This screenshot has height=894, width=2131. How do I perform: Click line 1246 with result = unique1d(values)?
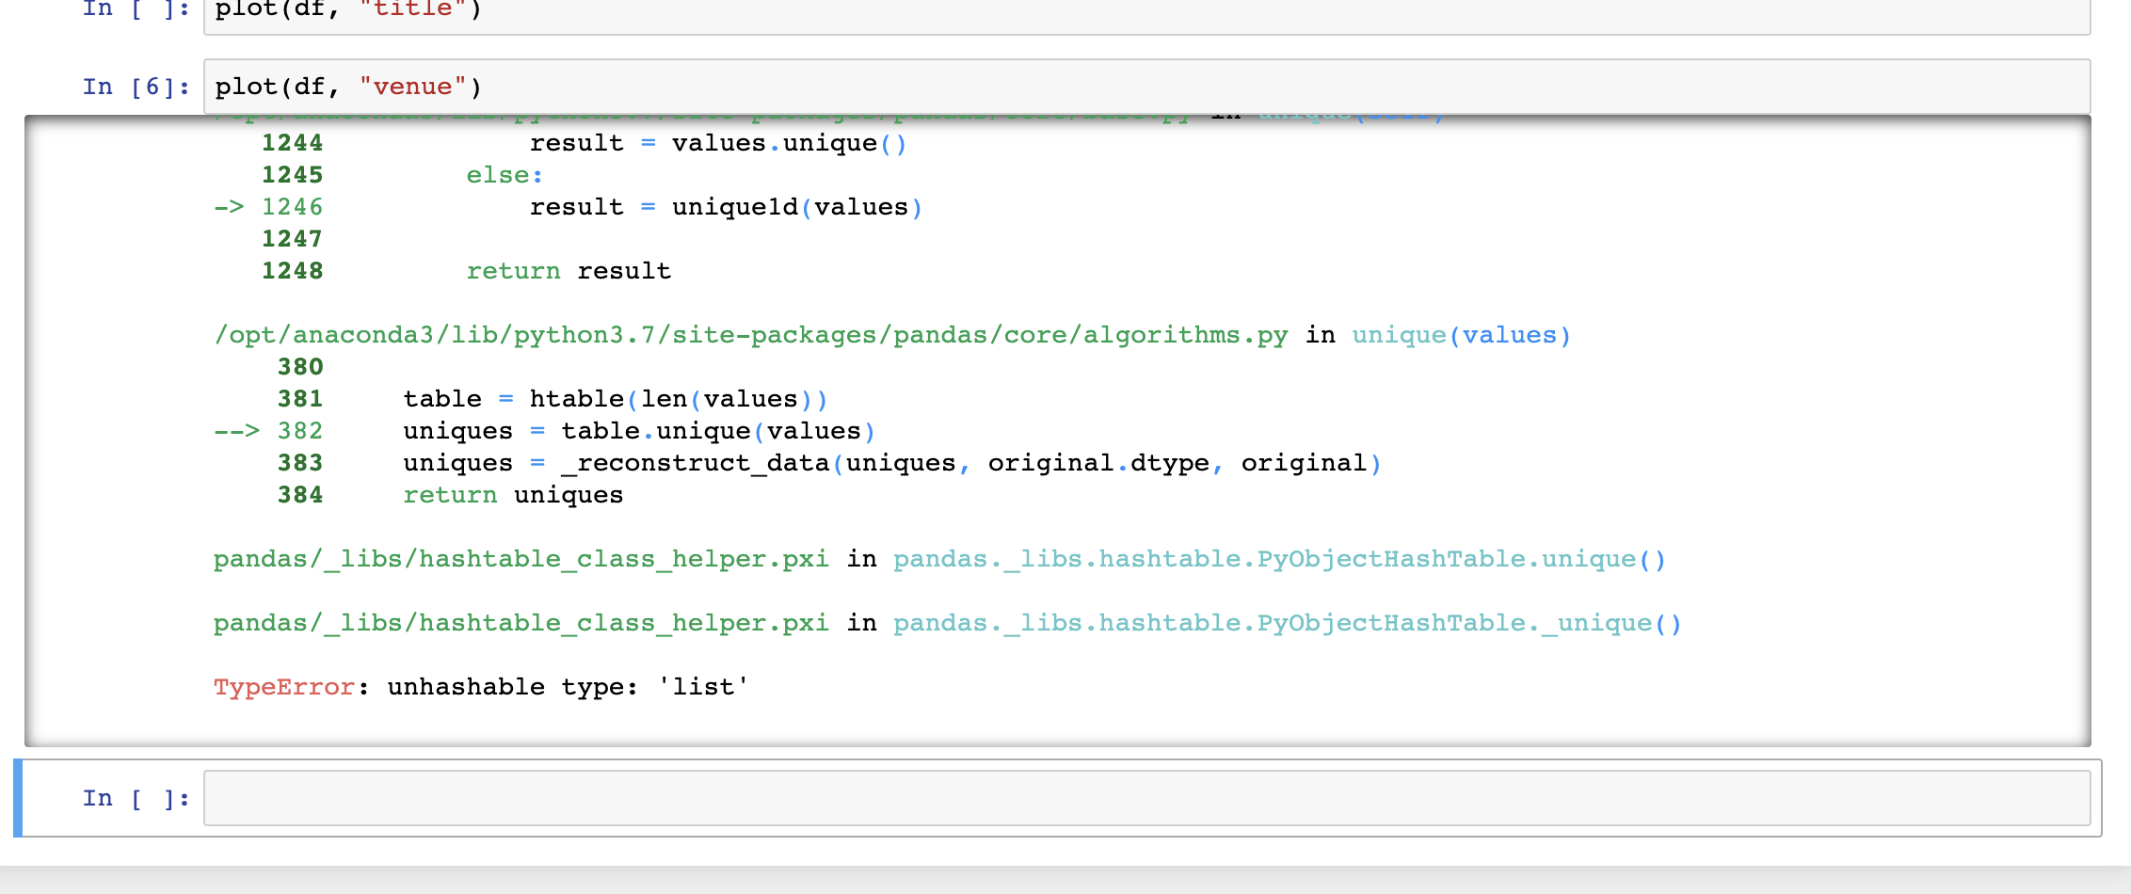pyautogui.click(x=569, y=207)
